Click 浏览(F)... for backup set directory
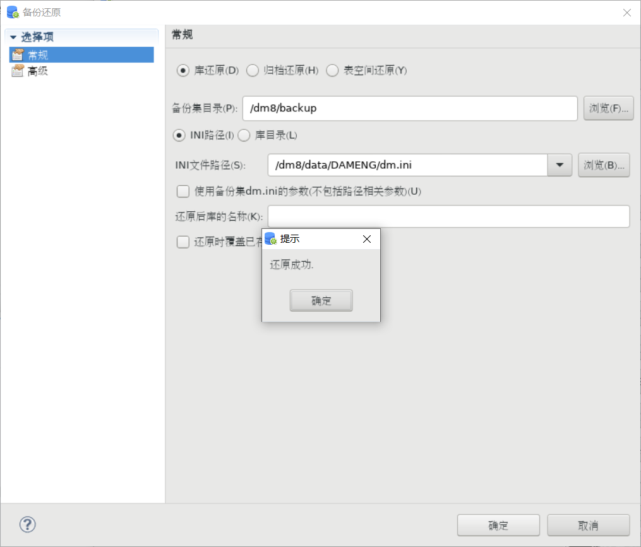This screenshot has height=547, width=641. pyautogui.click(x=608, y=108)
